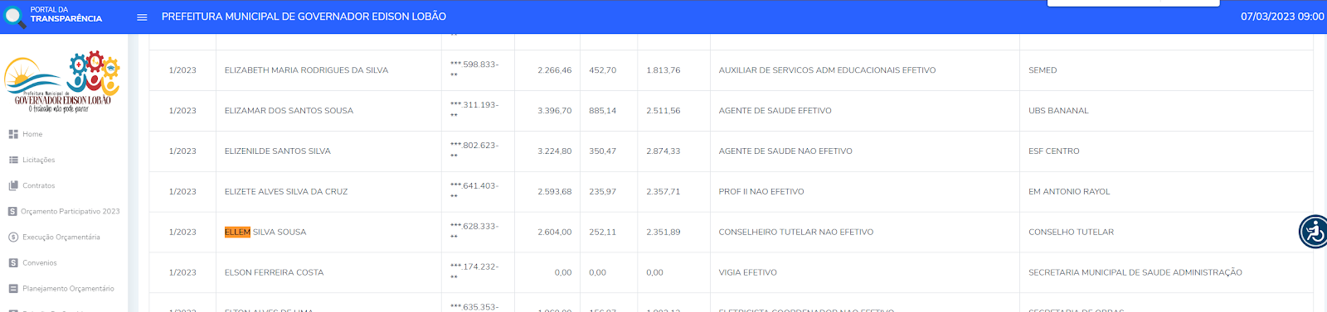Click the Governador Edison Lobão municipality logo

tap(62, 82)
